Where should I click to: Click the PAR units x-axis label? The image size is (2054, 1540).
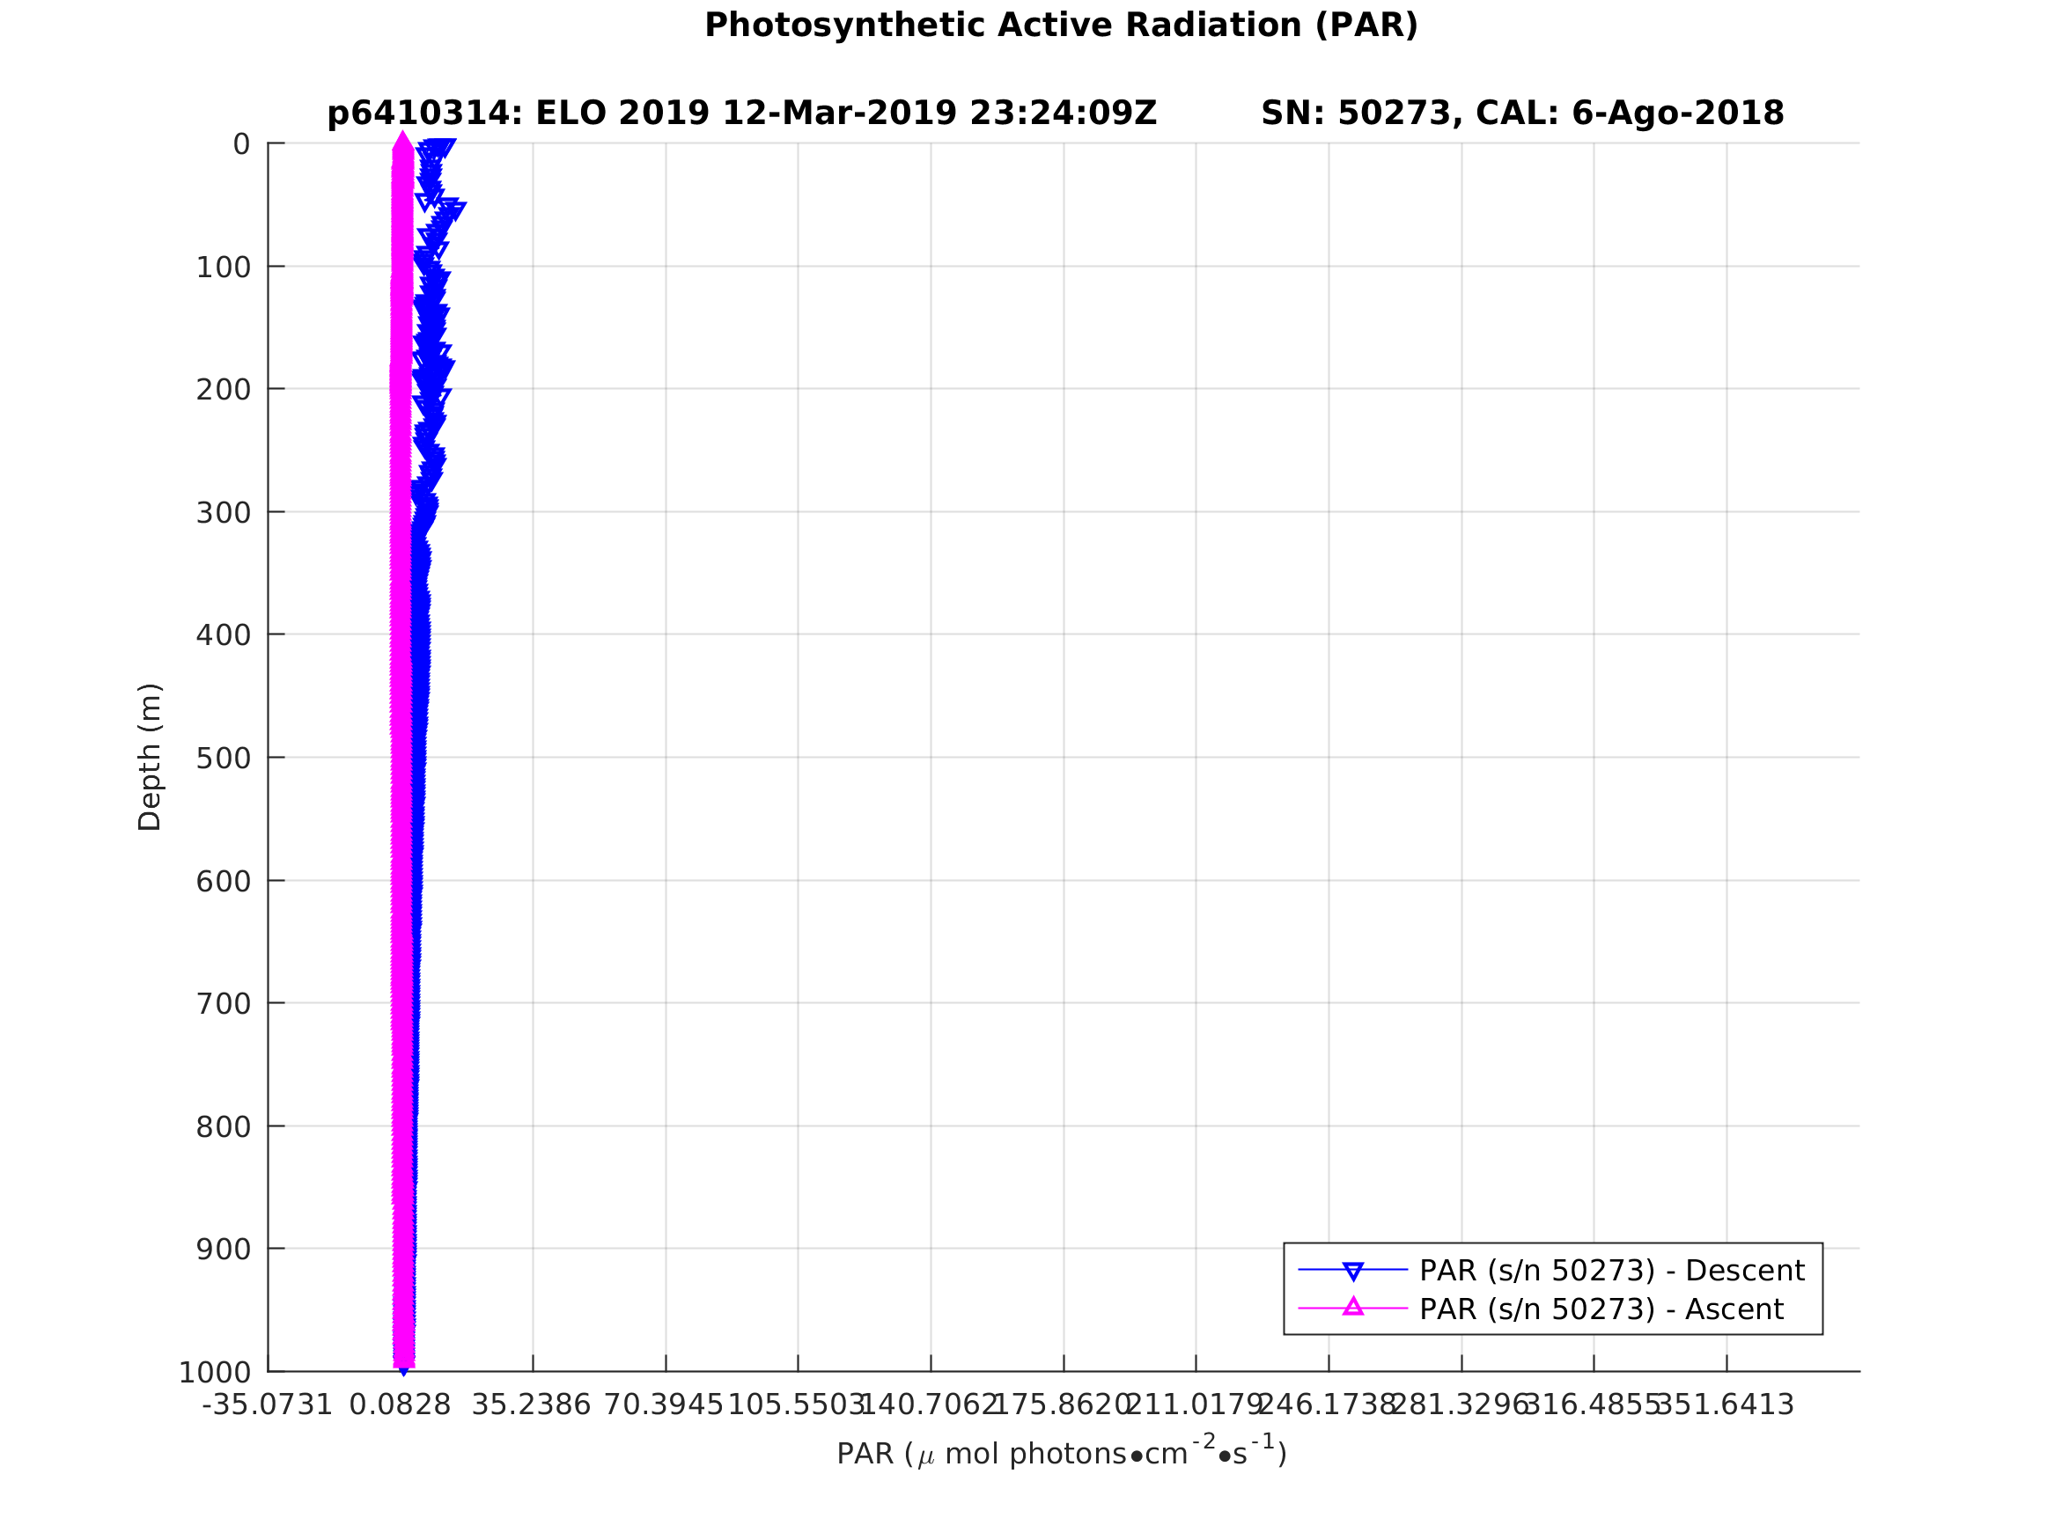(x=1062, y=1451)
